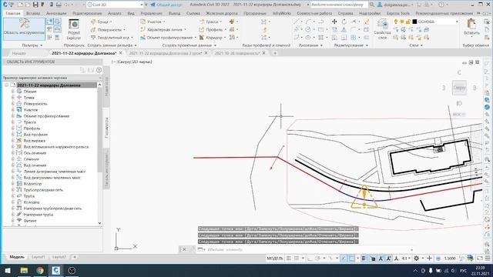Toggle object snap tracking in status bar
The width and height of the screenshot is (493, 277).
coord(344,259)
